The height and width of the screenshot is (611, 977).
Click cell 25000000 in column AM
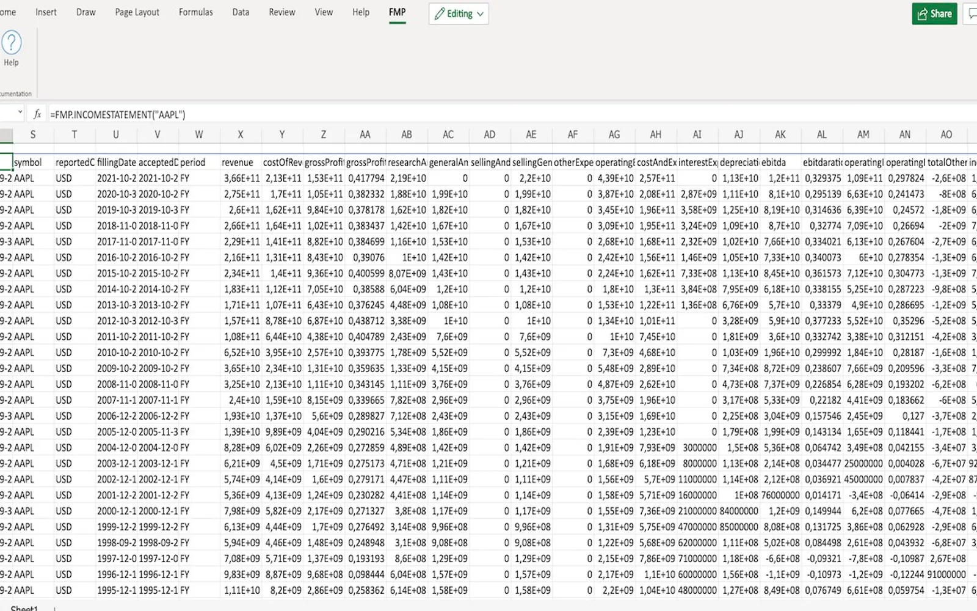(863, 463)
